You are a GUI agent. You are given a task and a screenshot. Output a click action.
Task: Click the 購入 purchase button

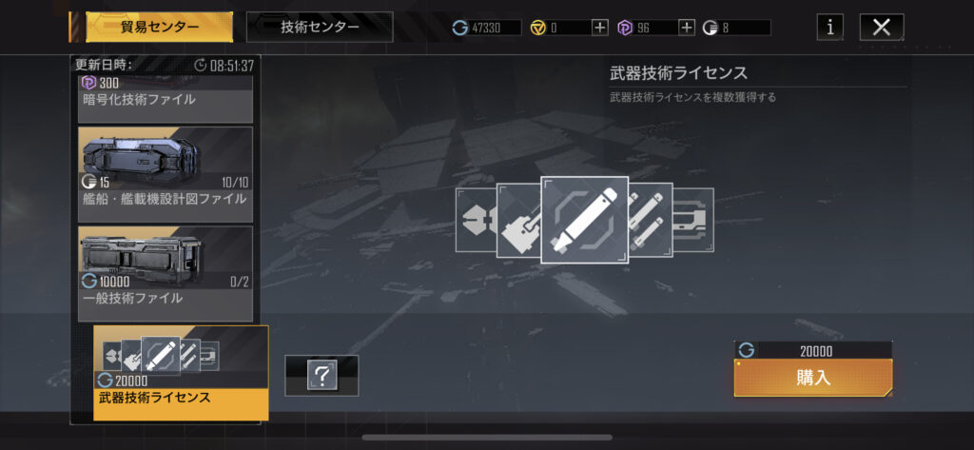[x=813, y=378]
